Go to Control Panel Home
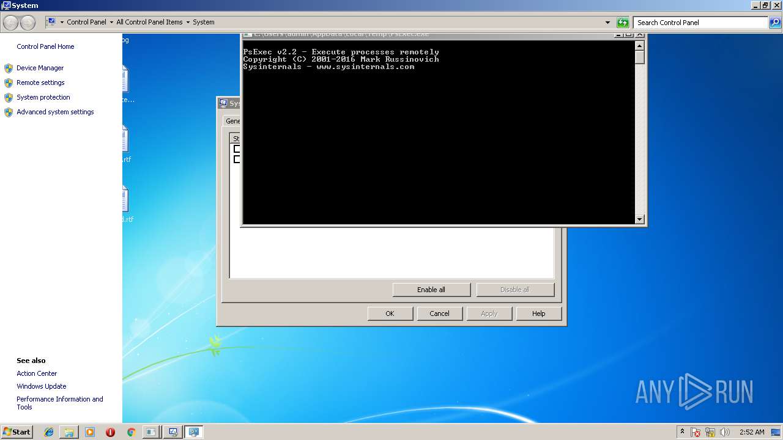Viewport: 783px width, 440px height. [45, 46]
